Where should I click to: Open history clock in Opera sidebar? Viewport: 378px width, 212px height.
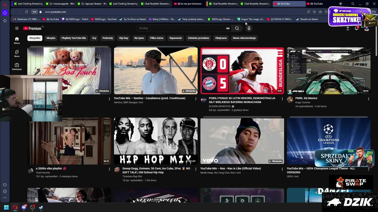click(x=5, y=191)
